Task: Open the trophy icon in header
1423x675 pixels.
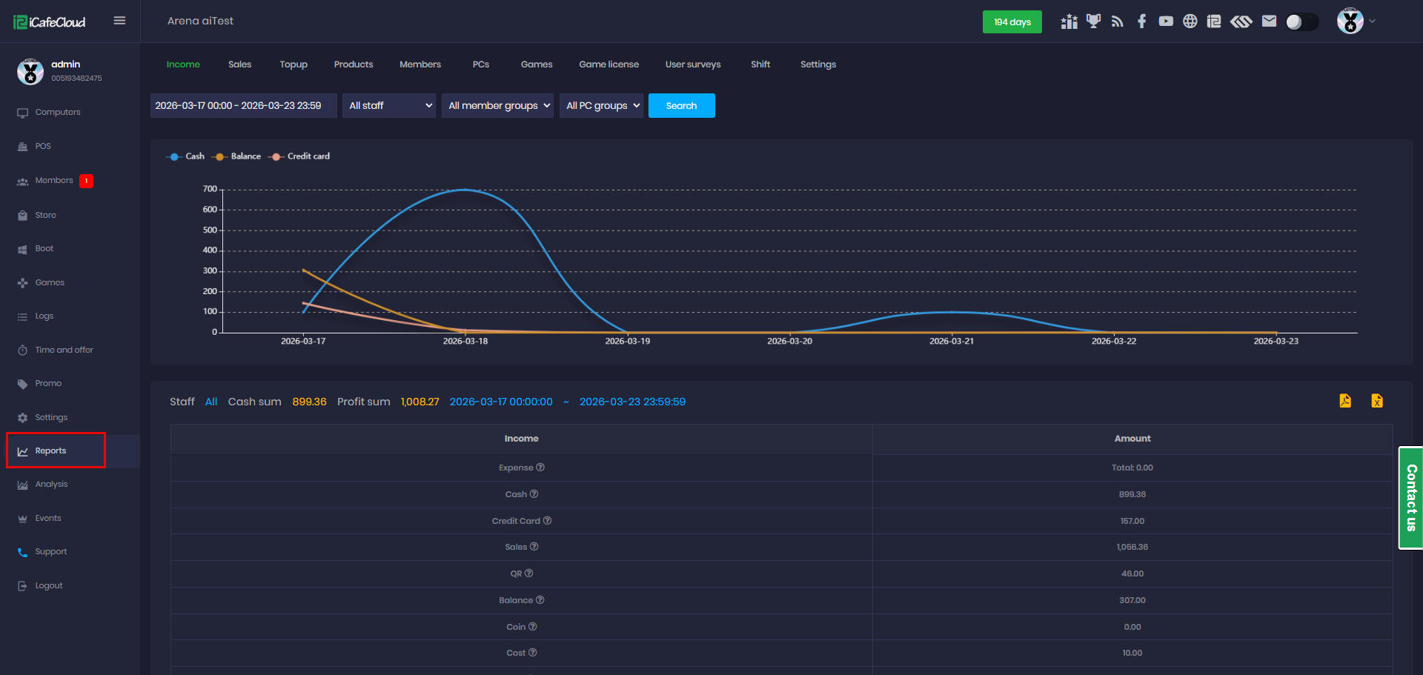Action: [x=1093, y=21]
